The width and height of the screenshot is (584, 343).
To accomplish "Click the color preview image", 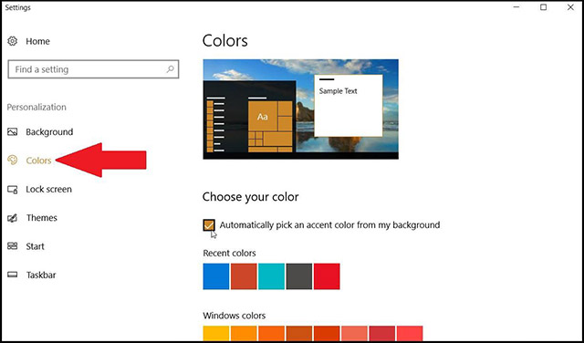I will [300, 109].
